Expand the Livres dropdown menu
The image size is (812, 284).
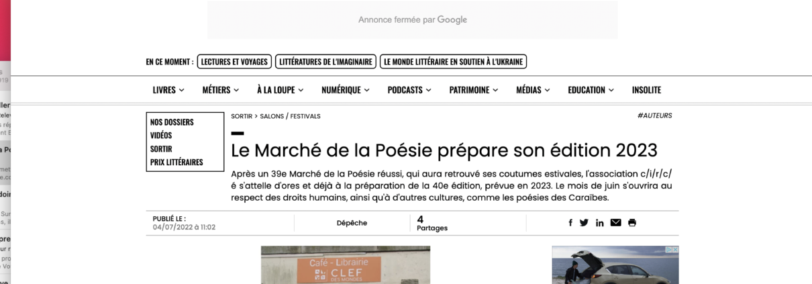pyautogui.click(x=168, y=90)
